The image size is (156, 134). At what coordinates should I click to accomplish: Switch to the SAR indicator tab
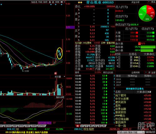pyautogui.click(x=34, y=126)
